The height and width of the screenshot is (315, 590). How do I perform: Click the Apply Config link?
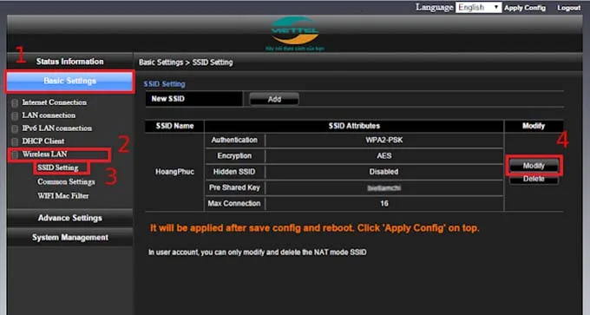525,8
